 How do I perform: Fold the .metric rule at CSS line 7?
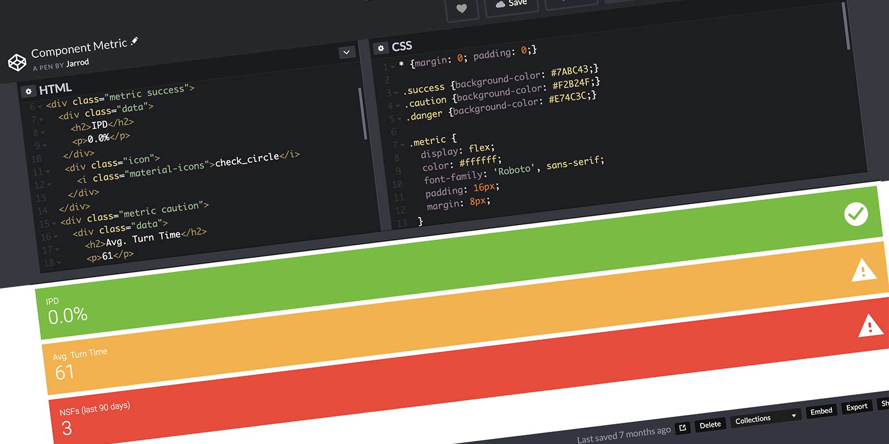click(402, 145)
